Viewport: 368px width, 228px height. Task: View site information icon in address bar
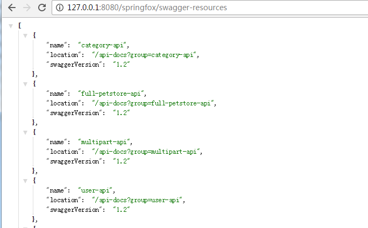point(60,8)
